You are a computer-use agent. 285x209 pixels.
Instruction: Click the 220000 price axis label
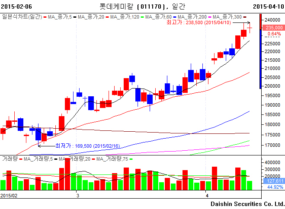(272, 51)
